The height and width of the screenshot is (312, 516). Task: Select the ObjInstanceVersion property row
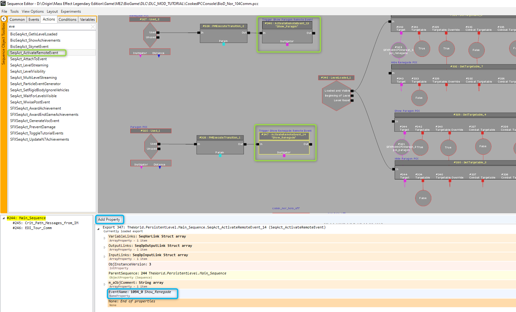312,266
